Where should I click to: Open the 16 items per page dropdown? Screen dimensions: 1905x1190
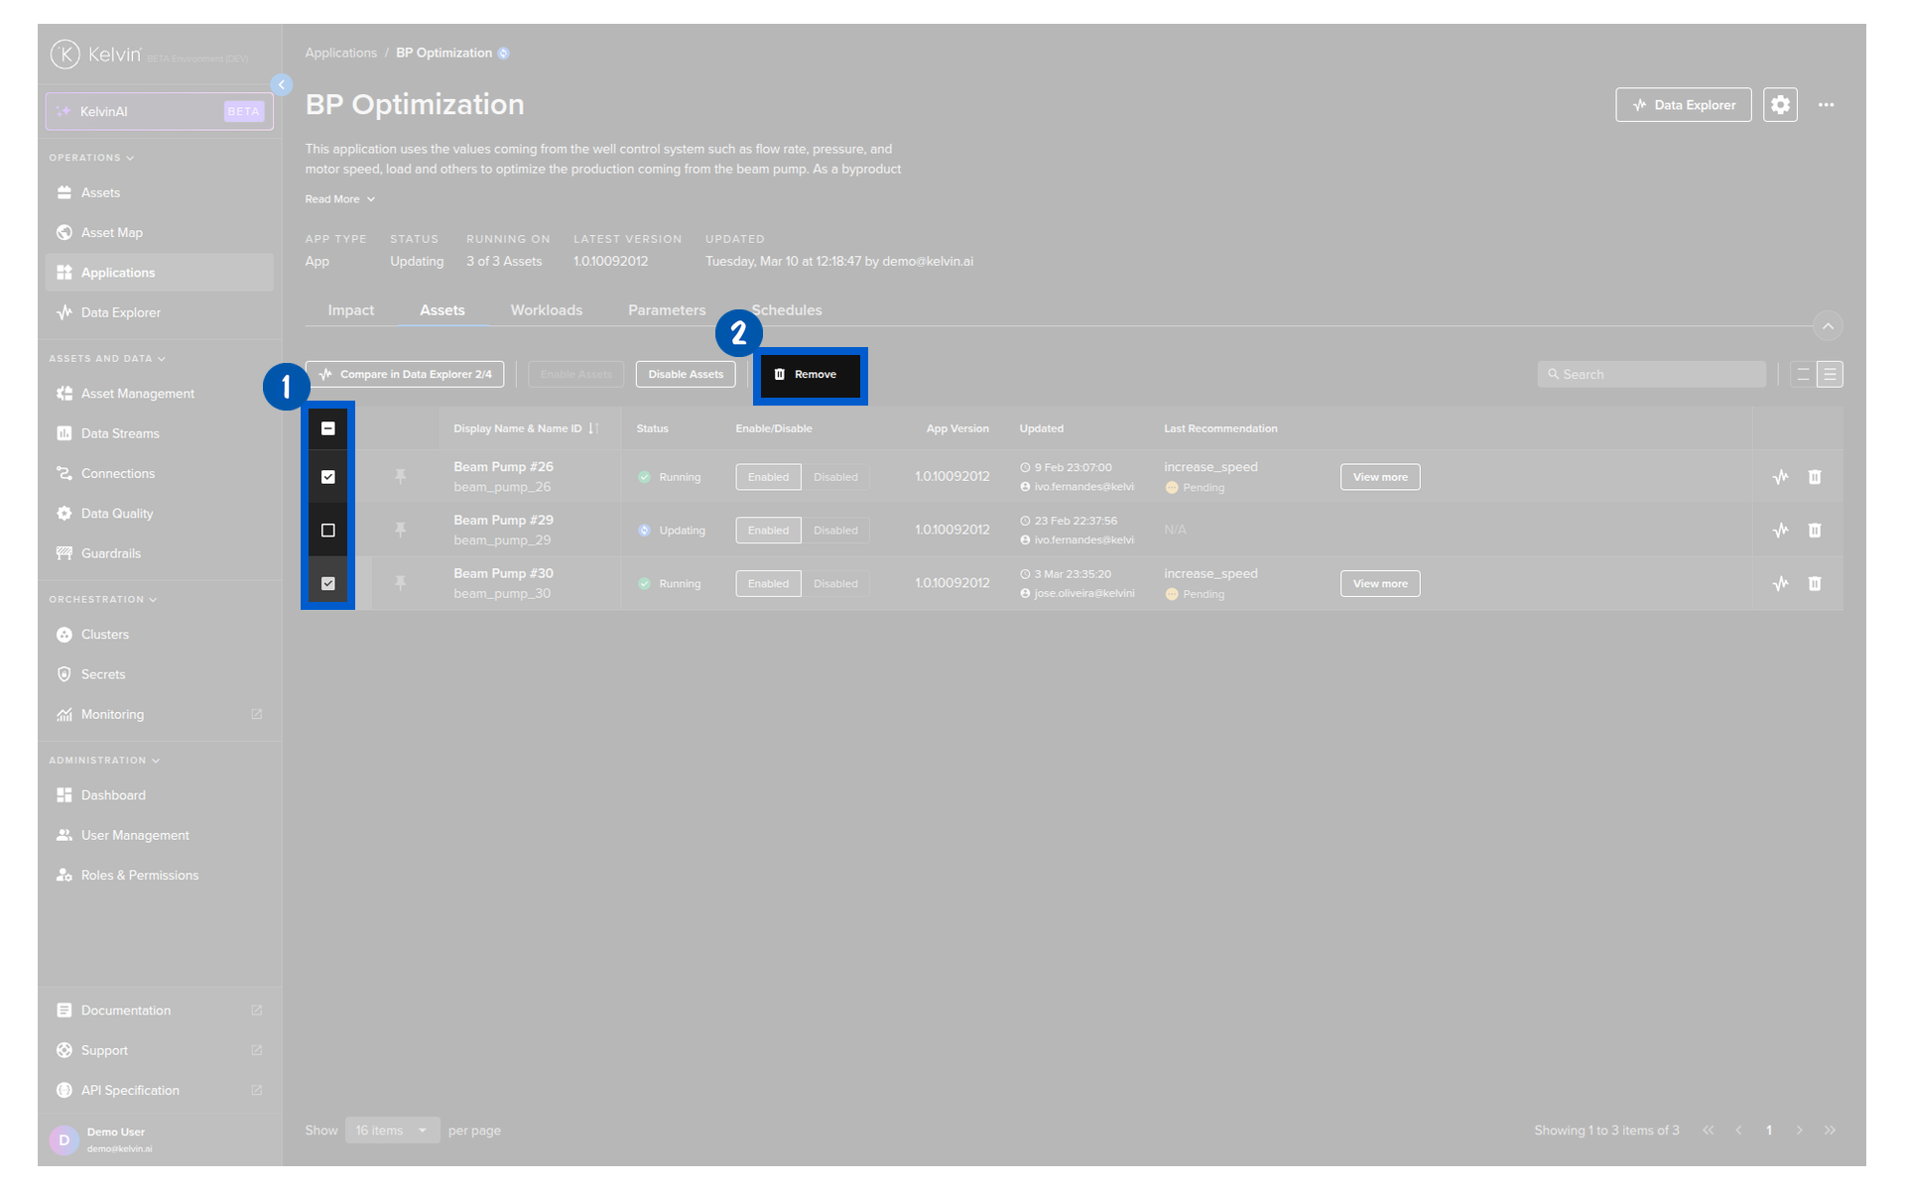click(392, 1130)
